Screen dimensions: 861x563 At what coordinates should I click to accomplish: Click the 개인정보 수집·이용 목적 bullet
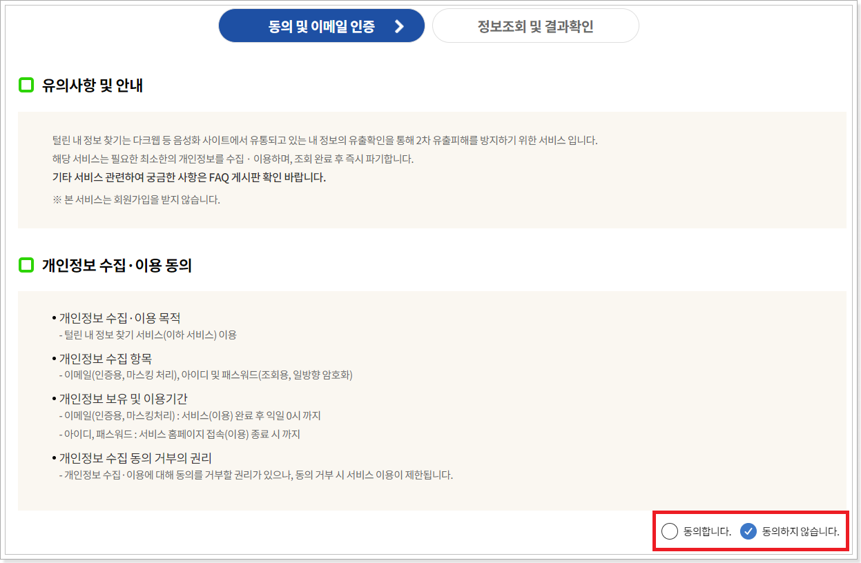coord(116,318)
